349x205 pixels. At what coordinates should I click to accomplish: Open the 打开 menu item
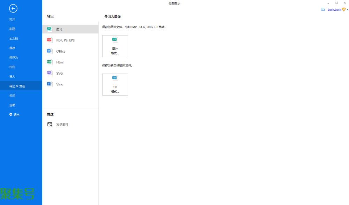click(x=12, y=20)
